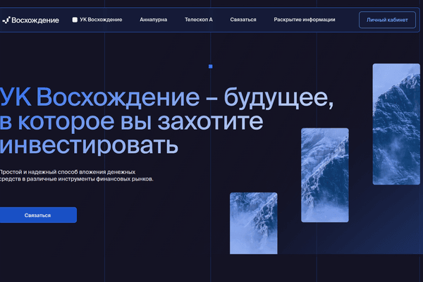Click the Личный кабинет button
The width and height of the screenshot is (423, 282).
(387, 20)
